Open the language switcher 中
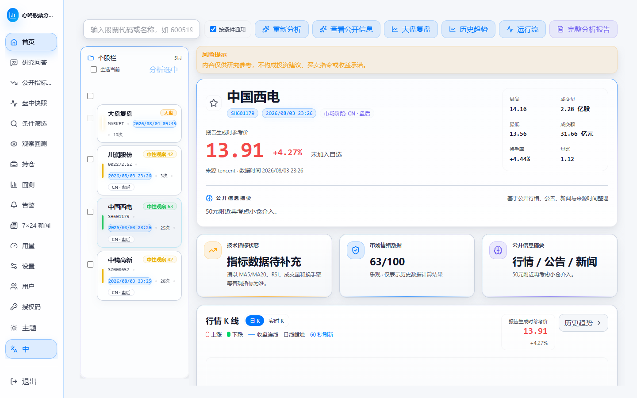This screenshot has height=398, width=637. [x=31, y=349]
